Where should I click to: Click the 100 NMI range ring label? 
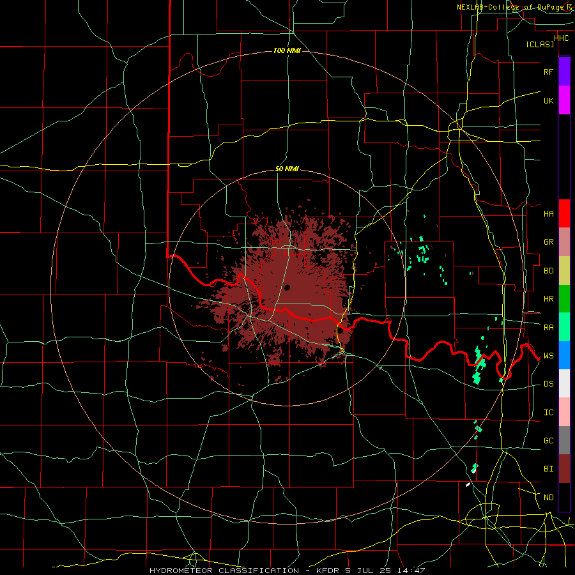(287, 50)
